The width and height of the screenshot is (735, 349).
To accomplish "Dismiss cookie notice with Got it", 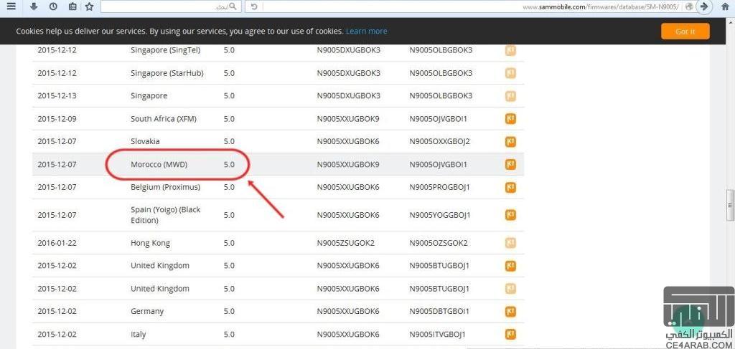I will [x=685, y=32].
